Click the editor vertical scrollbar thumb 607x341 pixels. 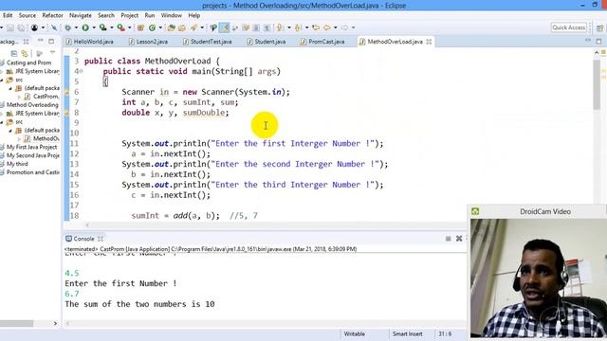pos(597,83)
